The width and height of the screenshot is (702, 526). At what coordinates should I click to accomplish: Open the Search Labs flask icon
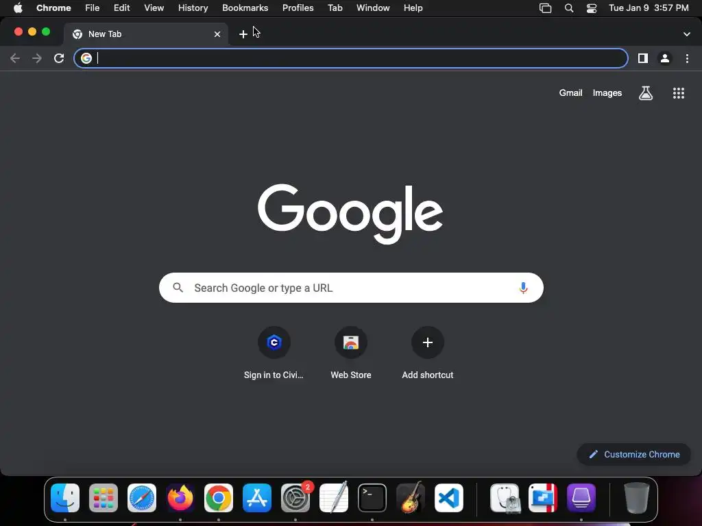click(646, 93)
